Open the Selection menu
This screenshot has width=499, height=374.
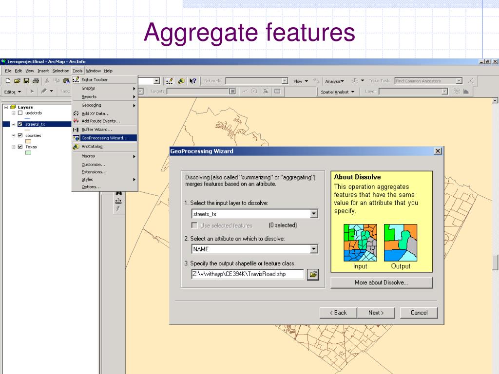pyautogui.click(x=60, y=71)
